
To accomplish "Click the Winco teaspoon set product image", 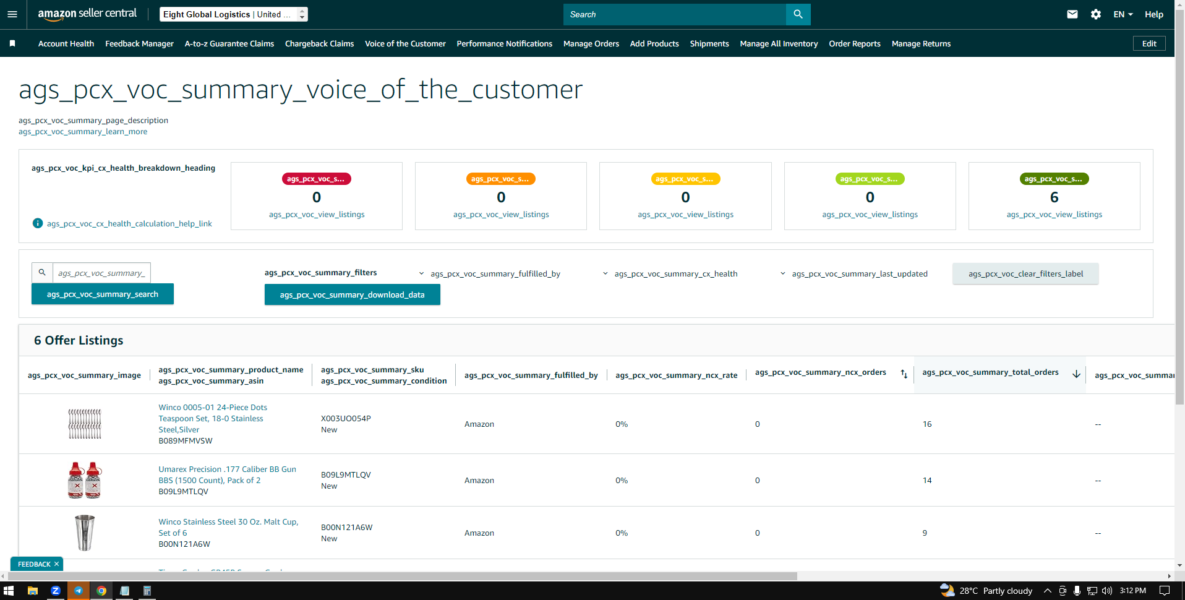I will pos(85,424).
